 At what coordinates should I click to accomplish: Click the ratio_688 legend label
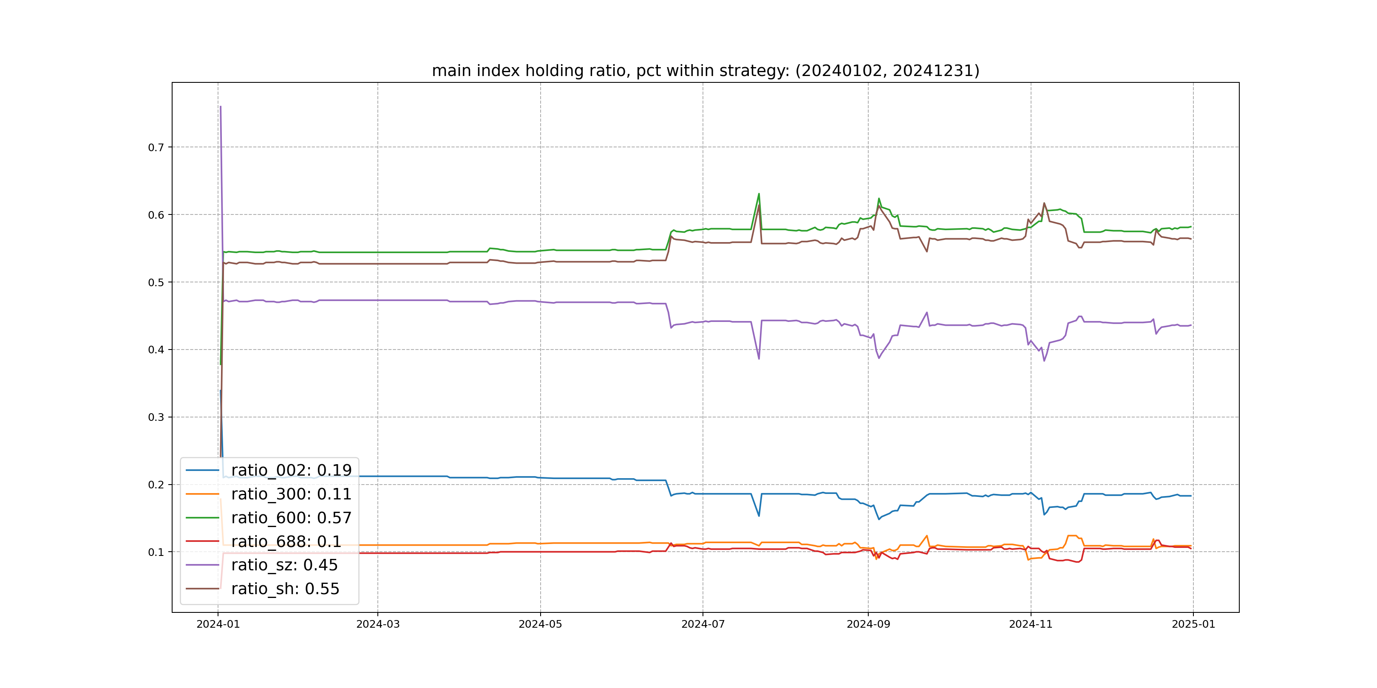pos(286,541)
